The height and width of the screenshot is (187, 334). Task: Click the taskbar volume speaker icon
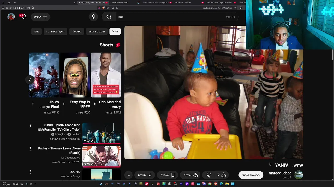(x=14, y=184)
